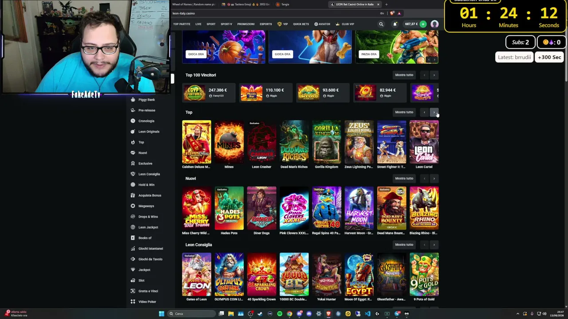
Task: Open the Gorilla Kingdom game thumbnail
Action: (x=327, y=142)
